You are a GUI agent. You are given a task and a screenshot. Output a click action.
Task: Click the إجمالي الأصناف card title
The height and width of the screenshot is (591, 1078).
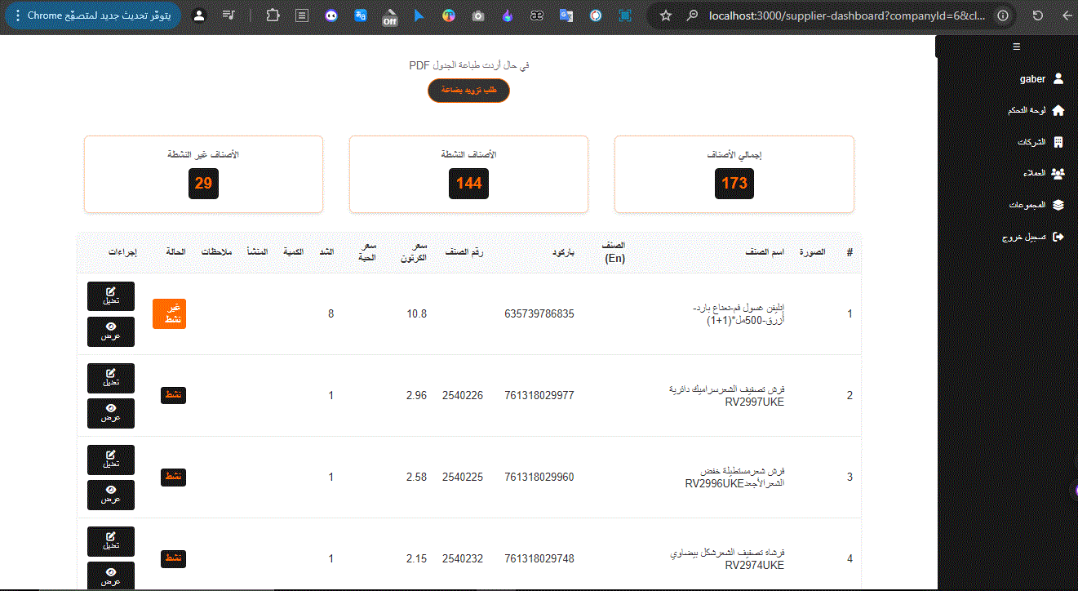pyautogui.click(x=734, y=154)
